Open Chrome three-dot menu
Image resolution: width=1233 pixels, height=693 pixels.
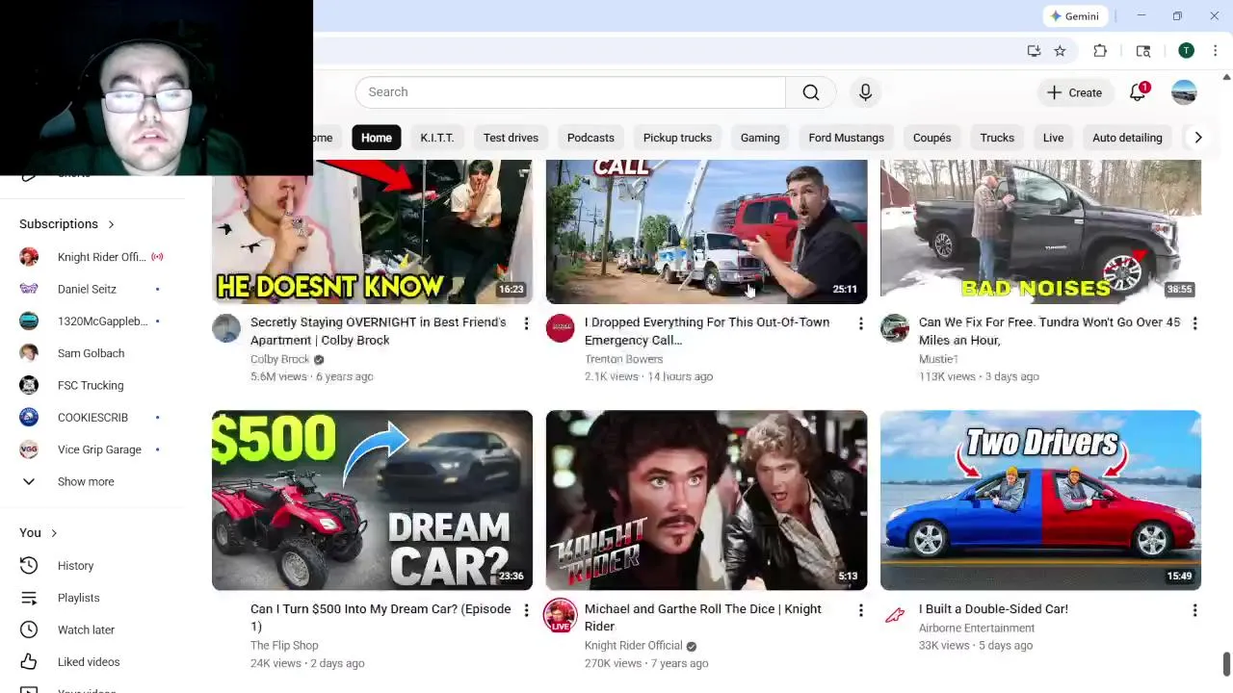[1215, 51]
